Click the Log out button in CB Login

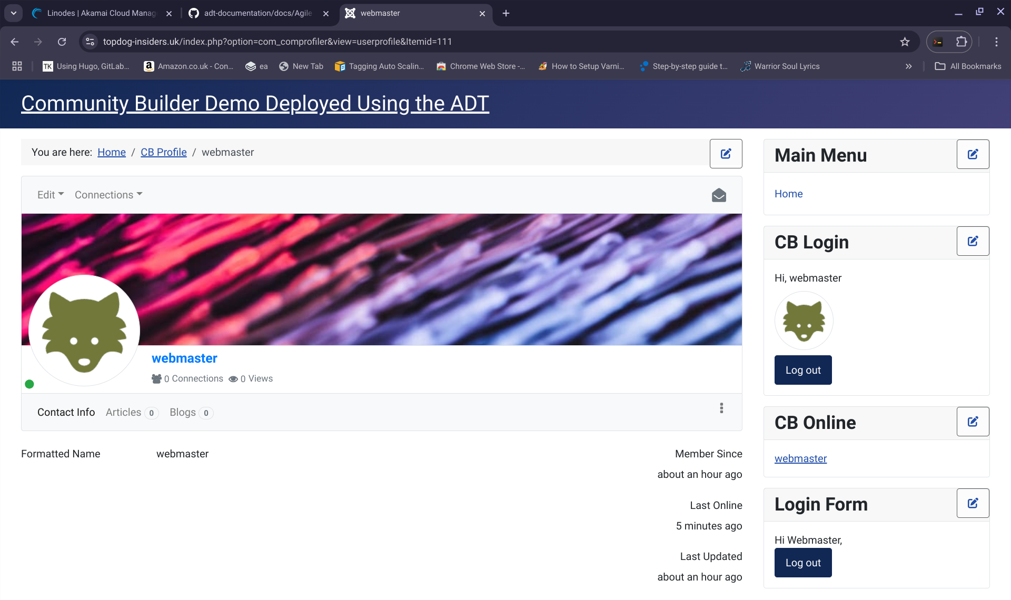802,370
